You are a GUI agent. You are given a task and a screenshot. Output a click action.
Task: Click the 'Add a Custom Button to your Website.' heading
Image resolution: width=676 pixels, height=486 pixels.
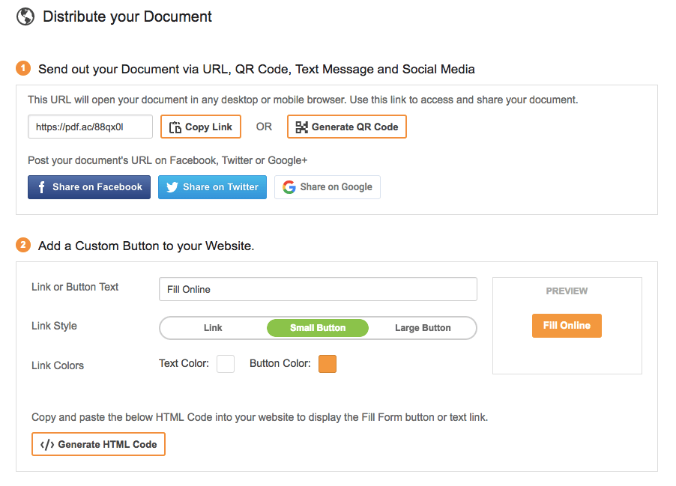click(146, 246)
